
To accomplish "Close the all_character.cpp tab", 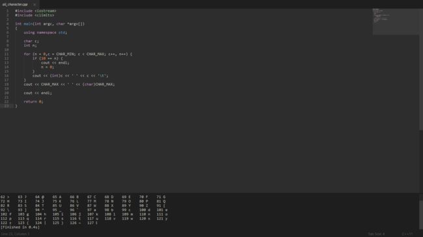I will click(x=34, y=5).
